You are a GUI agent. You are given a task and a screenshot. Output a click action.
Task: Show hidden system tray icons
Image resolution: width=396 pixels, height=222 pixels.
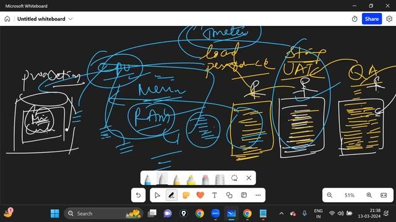(x=282, y=213)
